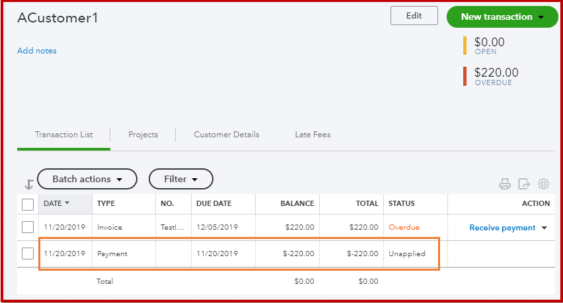Open the Filter dropdown
Viewport: 563px width, 303px height.
coord(180,179)
